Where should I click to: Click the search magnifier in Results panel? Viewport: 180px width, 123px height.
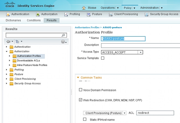pyautogui.click(x=63, y=35)
